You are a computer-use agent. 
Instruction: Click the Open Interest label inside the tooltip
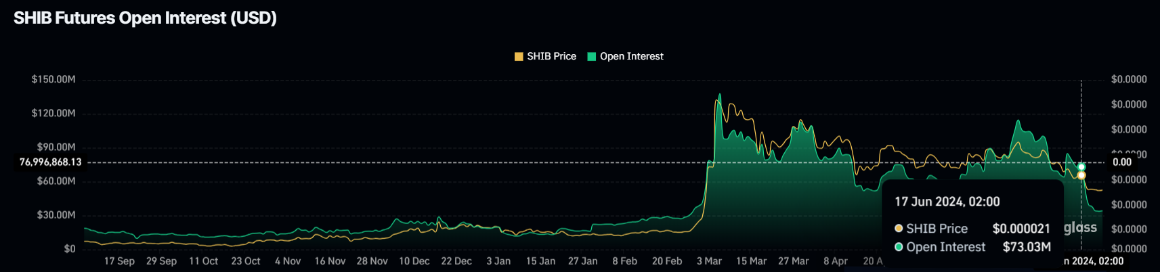(x=945, y=247)
